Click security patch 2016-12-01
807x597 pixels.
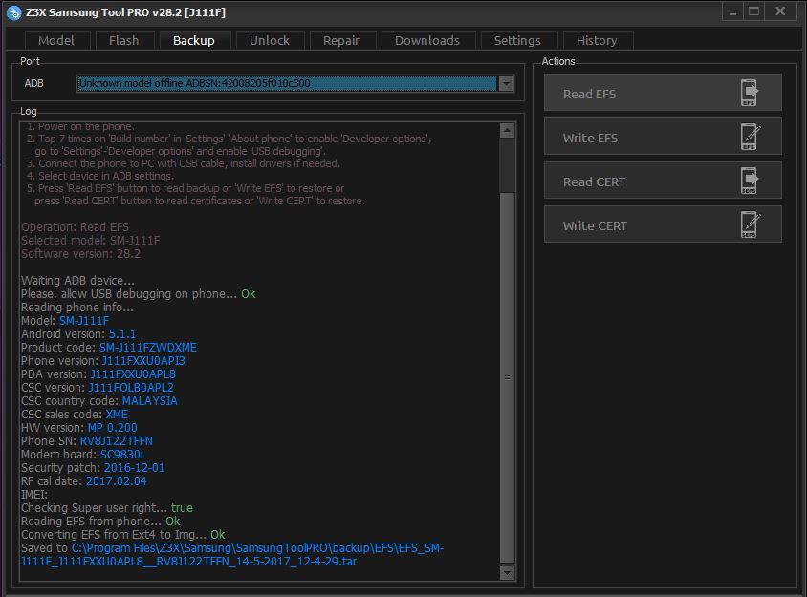click(x=134, y=468)
